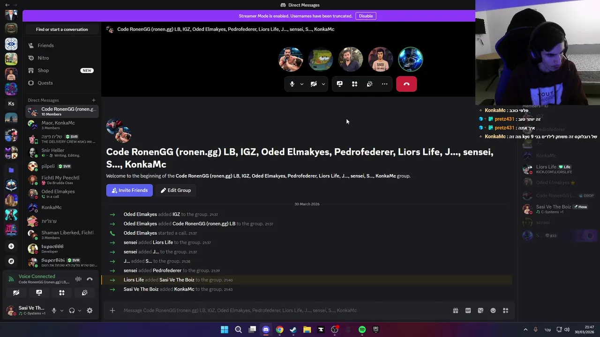Open Epic Games Launcher from taskbar
Screen dimensions: 600x337
376,330
